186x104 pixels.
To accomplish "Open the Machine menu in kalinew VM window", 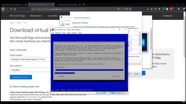I will coord(58,33).
